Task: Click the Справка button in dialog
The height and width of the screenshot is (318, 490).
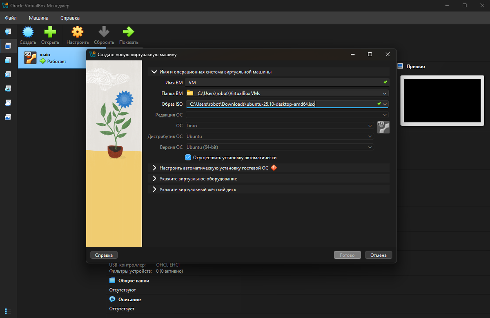Action: click(x=104, y=255)
